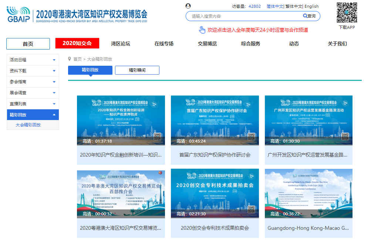Screen dimensions: 371x246
Task: Select 2020知交会 in the navigation bar
Action: tap(77, 43)
